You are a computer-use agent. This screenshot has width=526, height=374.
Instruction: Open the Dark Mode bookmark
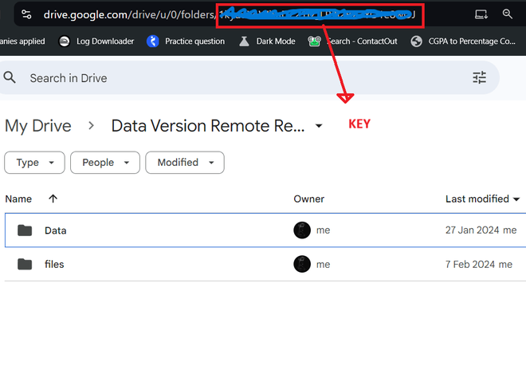(x=268, y=41)
